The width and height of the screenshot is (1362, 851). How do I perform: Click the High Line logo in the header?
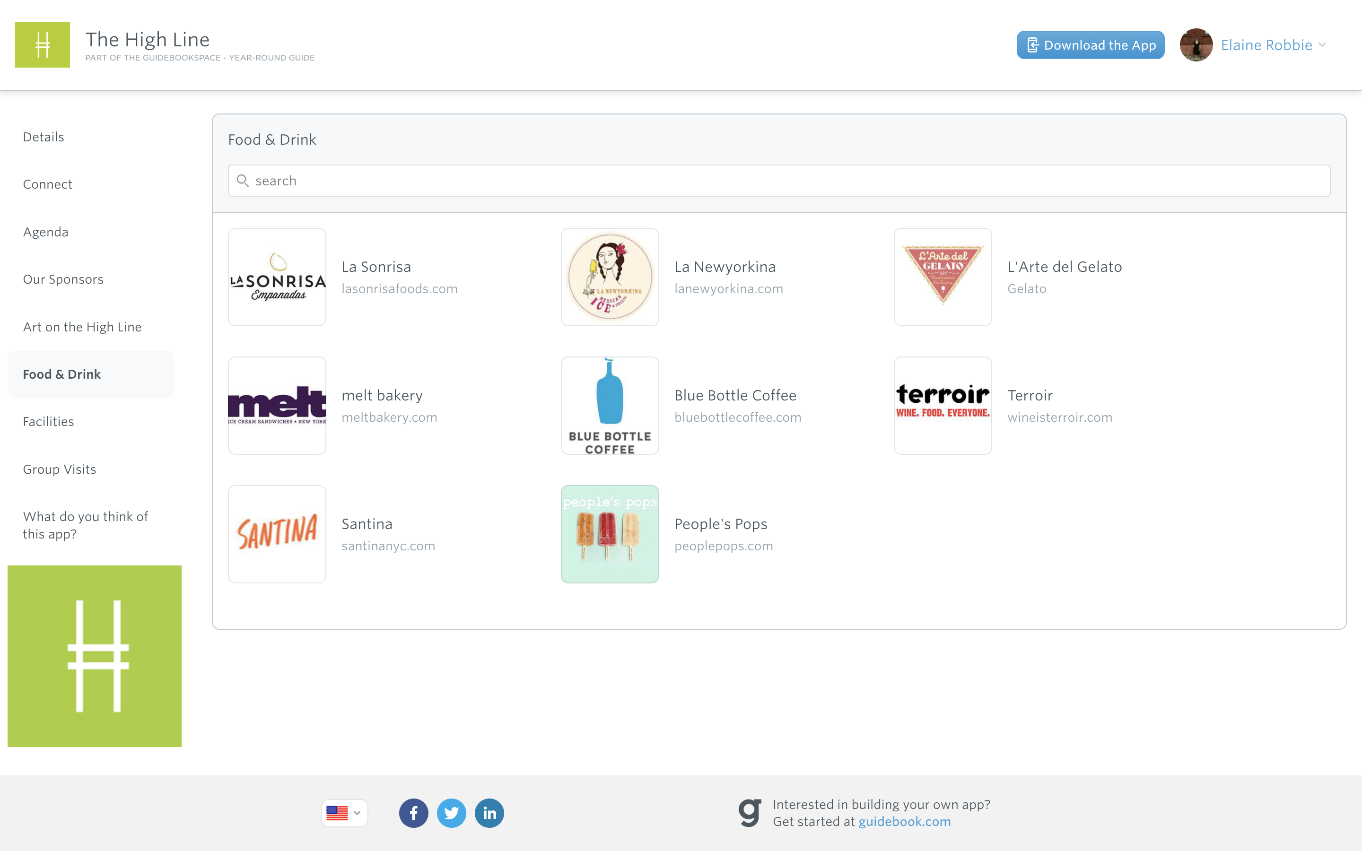(42, 44)
